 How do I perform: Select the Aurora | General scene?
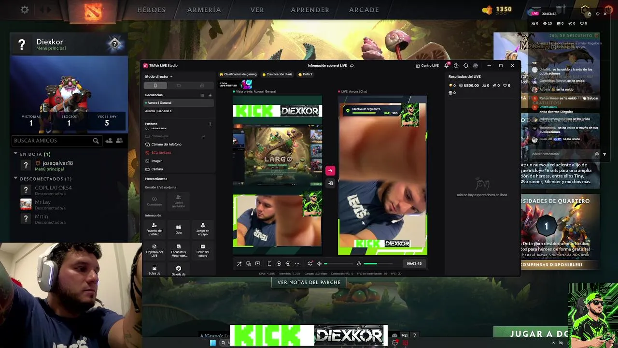point(179,103)
